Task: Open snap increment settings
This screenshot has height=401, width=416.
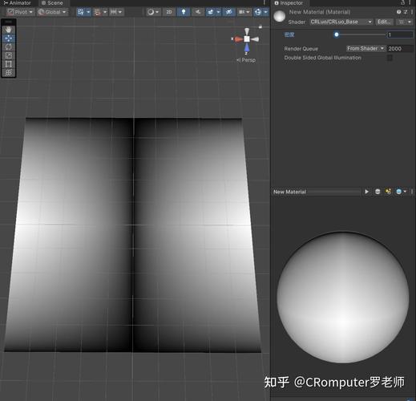Action: point(116,12)
